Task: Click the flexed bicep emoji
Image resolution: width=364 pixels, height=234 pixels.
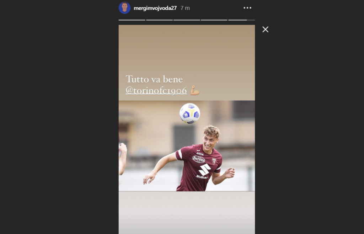Action: tap(195, 90)
